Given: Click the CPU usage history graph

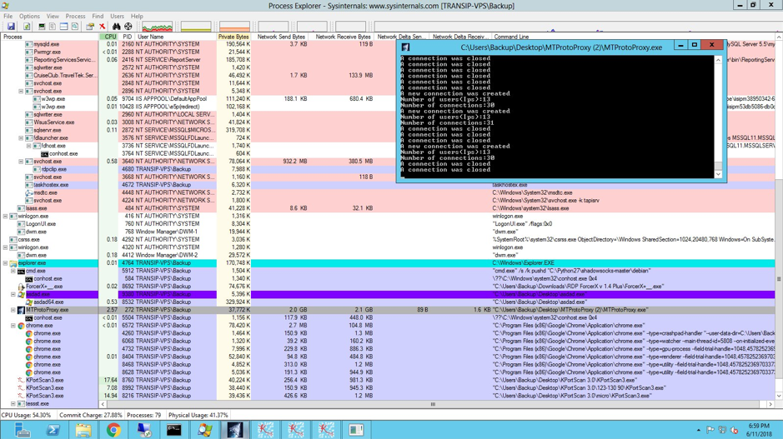Looking at the screenshot, I should tap(158, 27).
